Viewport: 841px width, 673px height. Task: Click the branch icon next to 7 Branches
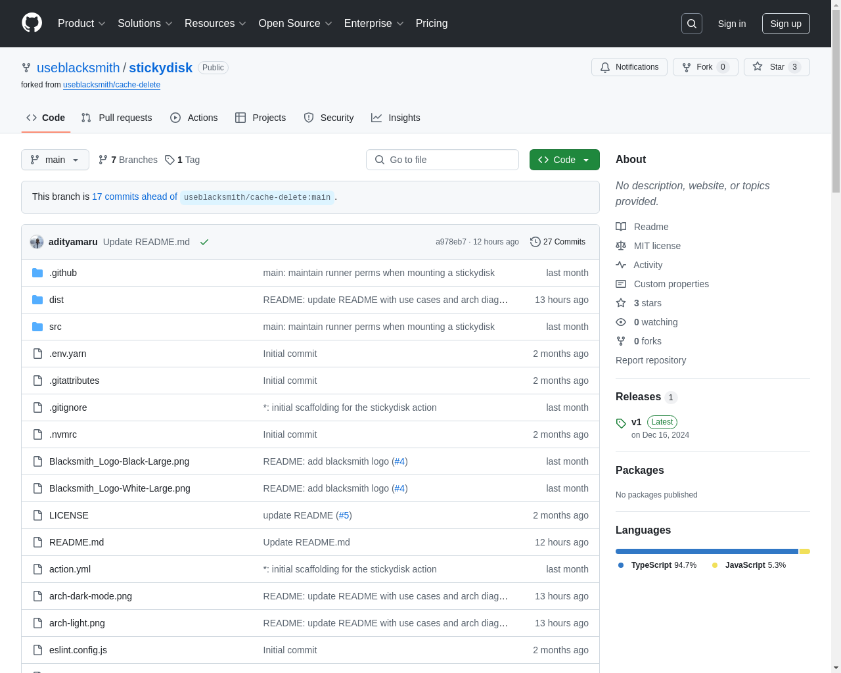pyautogui.click(x=103, y=160)
